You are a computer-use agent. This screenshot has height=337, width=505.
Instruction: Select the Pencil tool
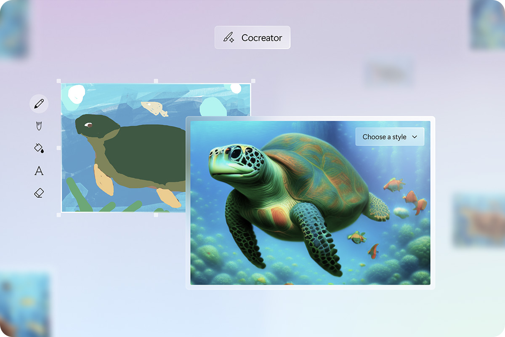(x=39, y=104)
